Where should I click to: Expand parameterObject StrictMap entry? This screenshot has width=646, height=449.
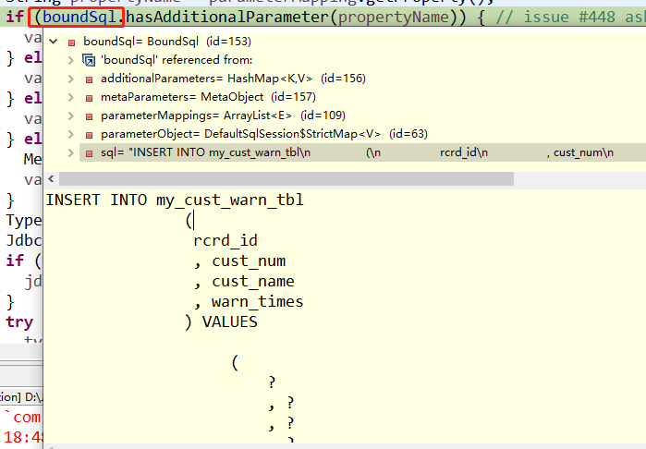(71, 134)
